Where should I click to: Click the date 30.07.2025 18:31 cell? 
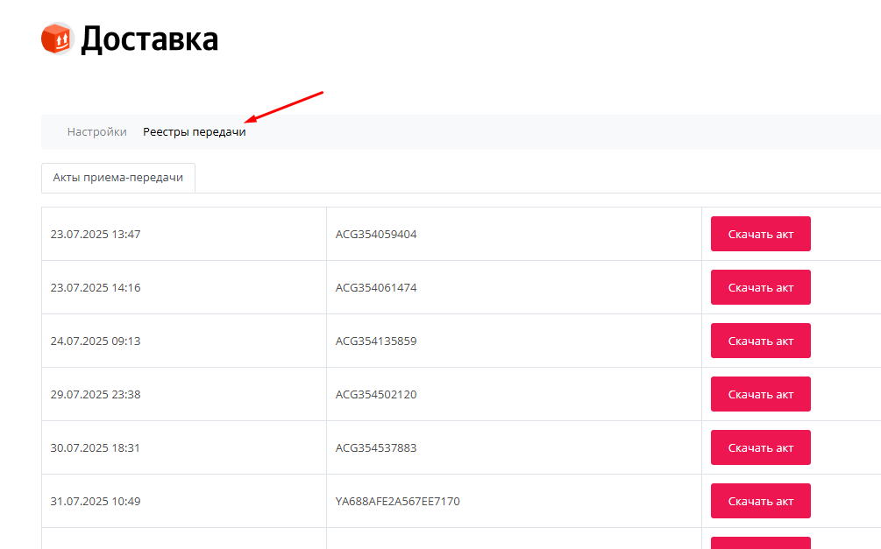coord(184,447)
